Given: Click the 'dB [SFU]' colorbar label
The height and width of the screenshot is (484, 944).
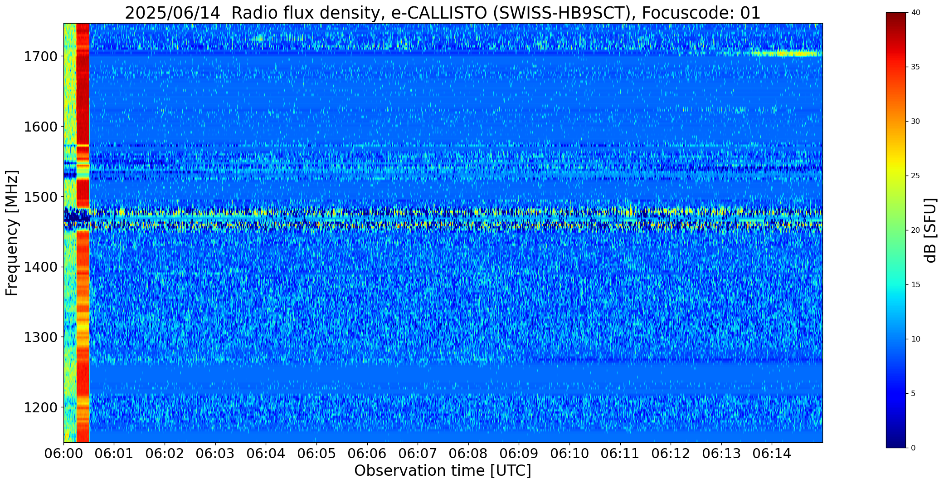Looking at the screenshot, I should [930, 230].
